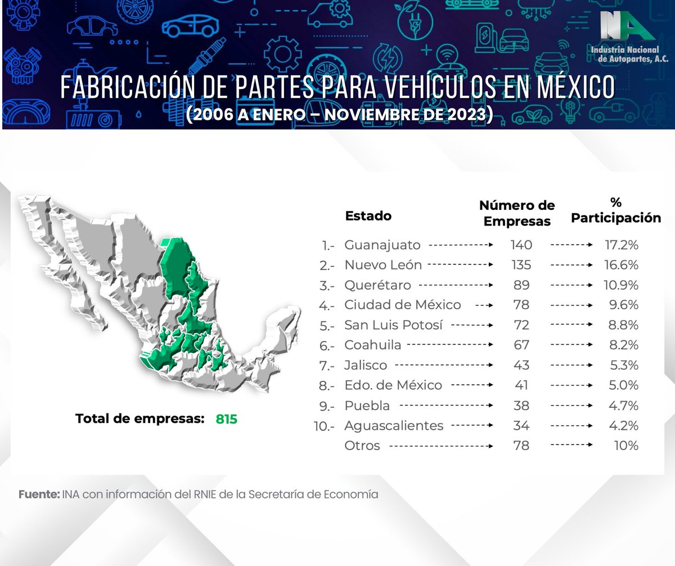Click the '16.6%' participation value
This screenshot has height=566, width=675.
[x=622, y=265]
